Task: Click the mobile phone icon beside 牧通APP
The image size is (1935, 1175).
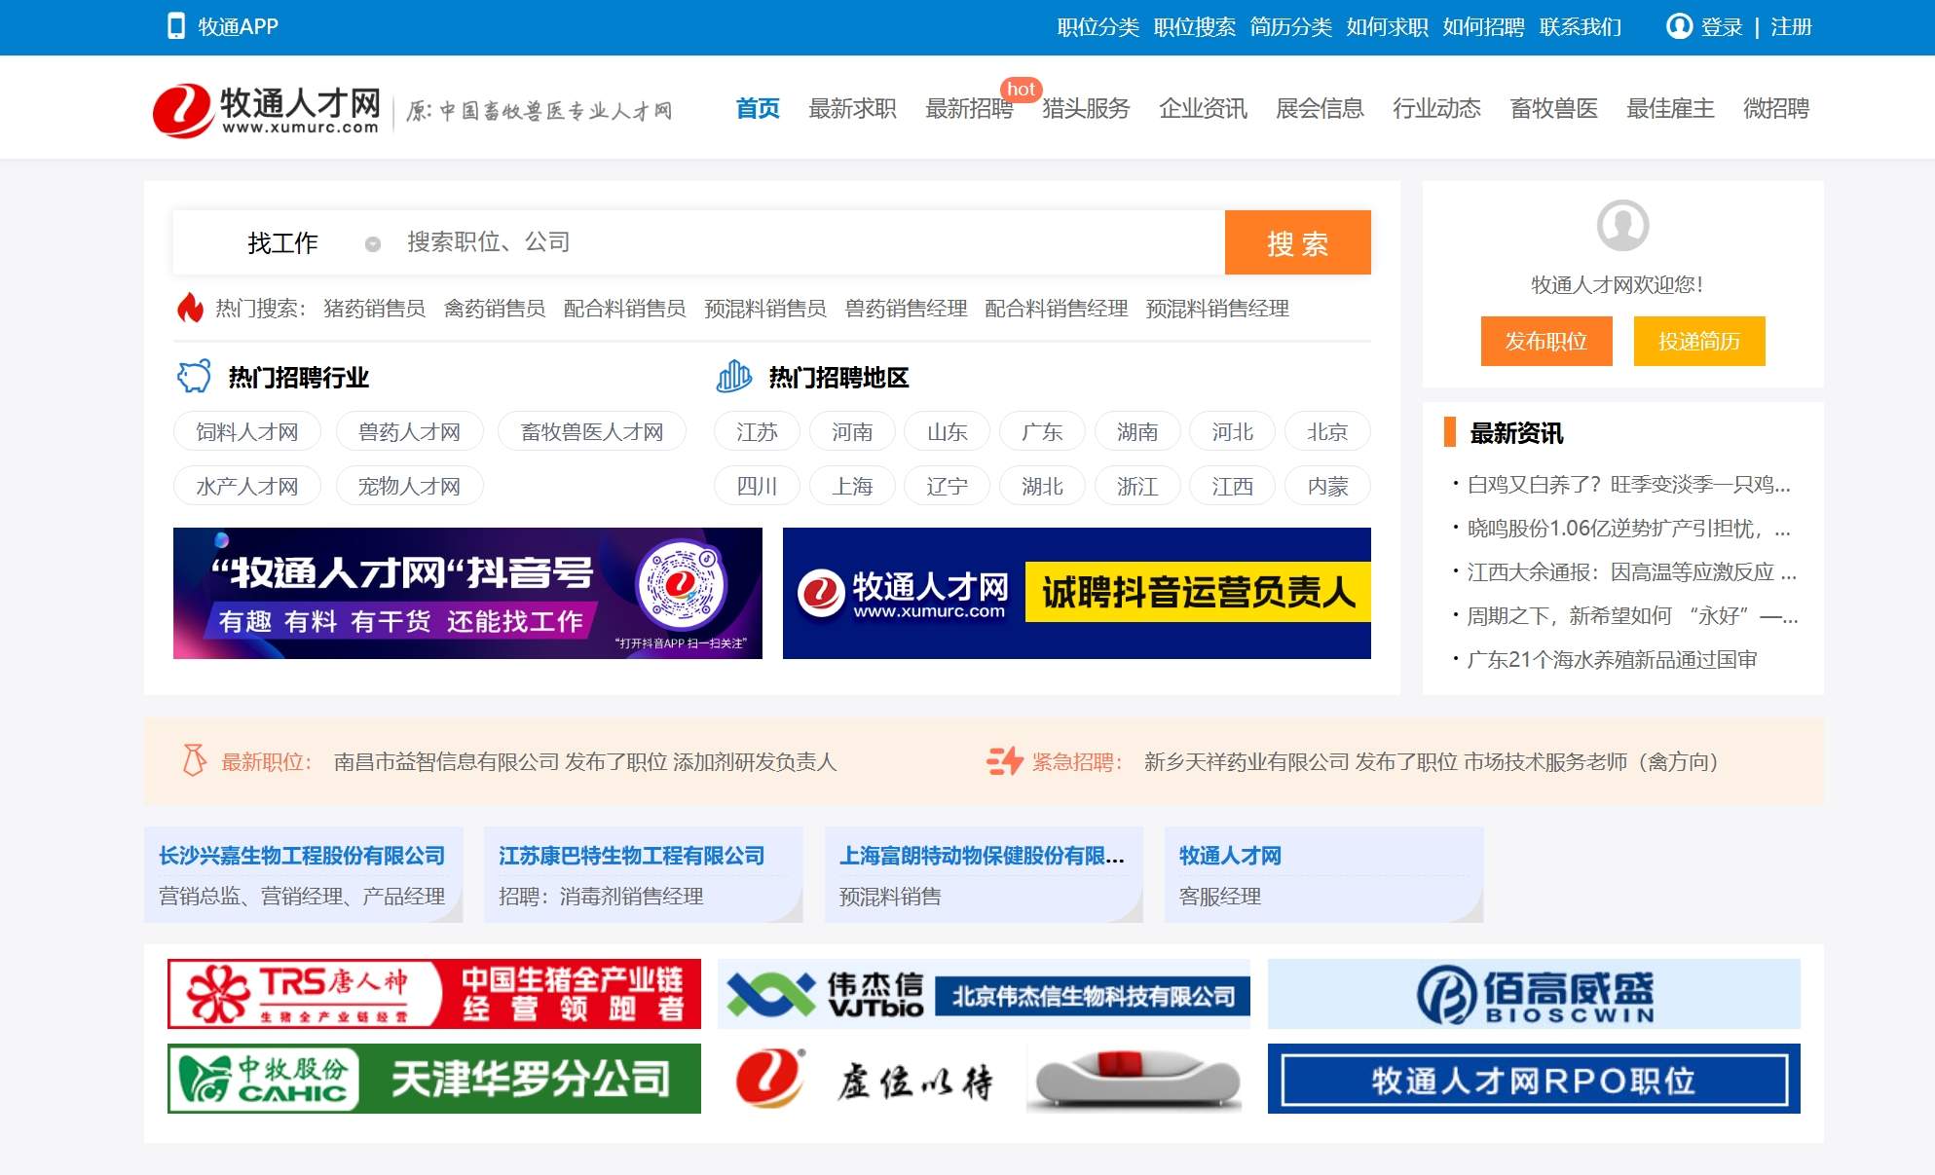Action: (176, 26)
